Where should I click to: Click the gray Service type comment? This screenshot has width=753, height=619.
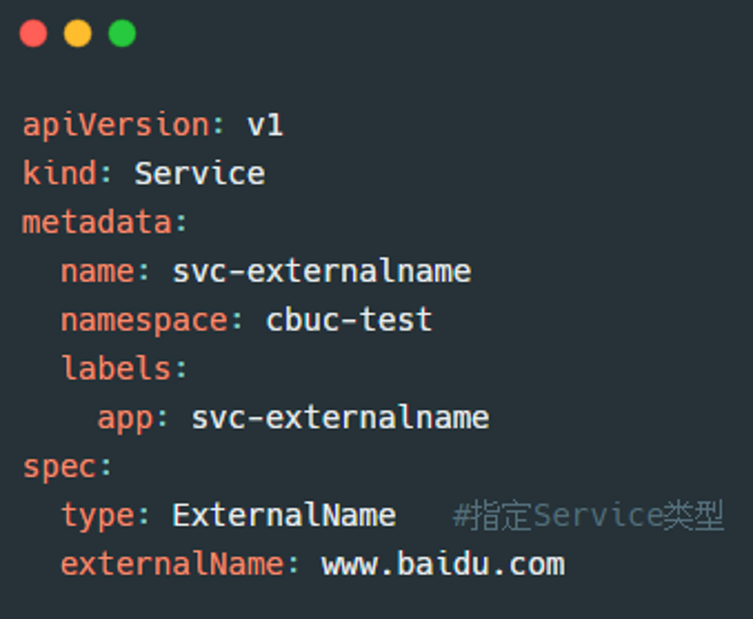pos(588,515)
